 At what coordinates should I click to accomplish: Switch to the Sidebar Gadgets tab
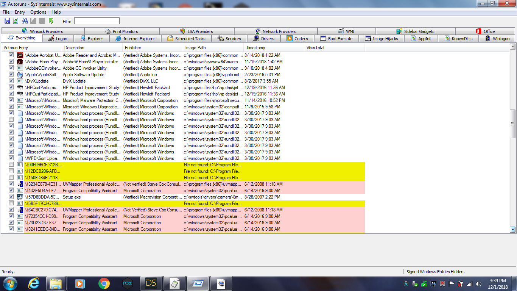tap(415, 31)
